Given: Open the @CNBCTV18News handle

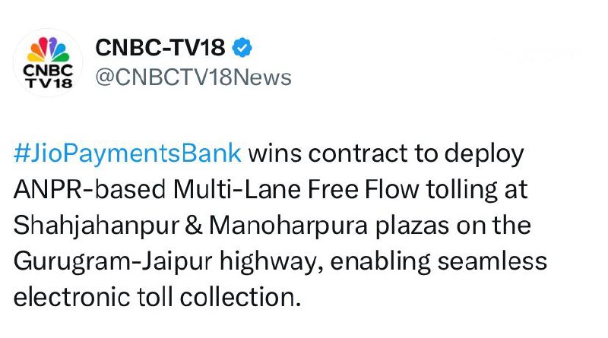Looking at the screenshot, I should pos(194,77).
